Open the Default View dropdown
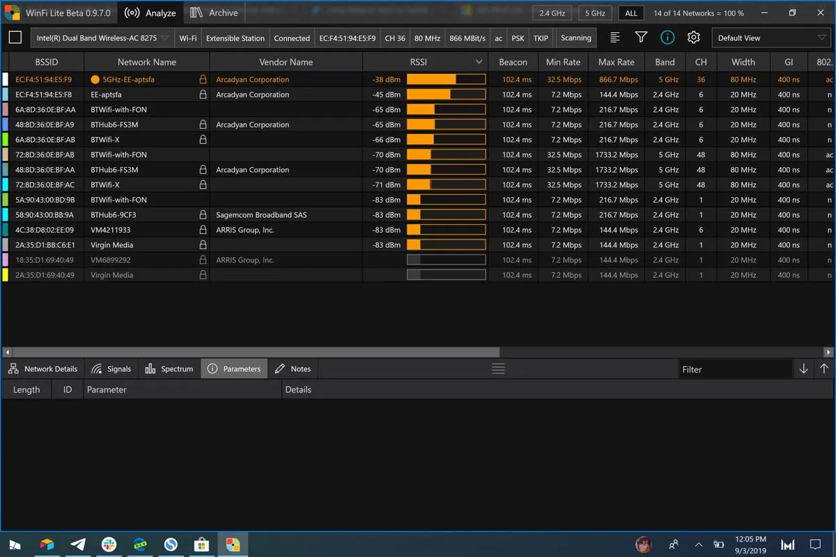Screen dimensions: 836x557 click(771, 38)
